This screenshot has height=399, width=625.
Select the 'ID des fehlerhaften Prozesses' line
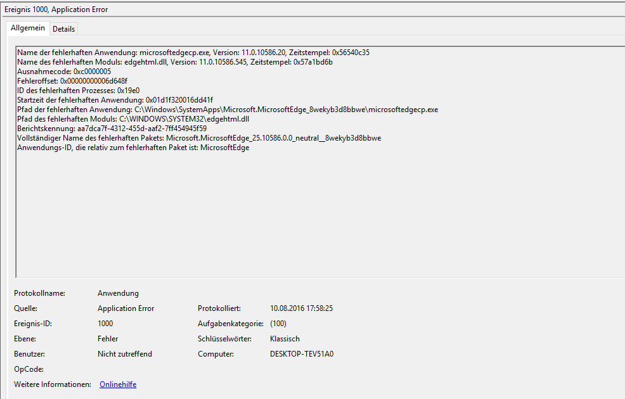coord(79,91)
